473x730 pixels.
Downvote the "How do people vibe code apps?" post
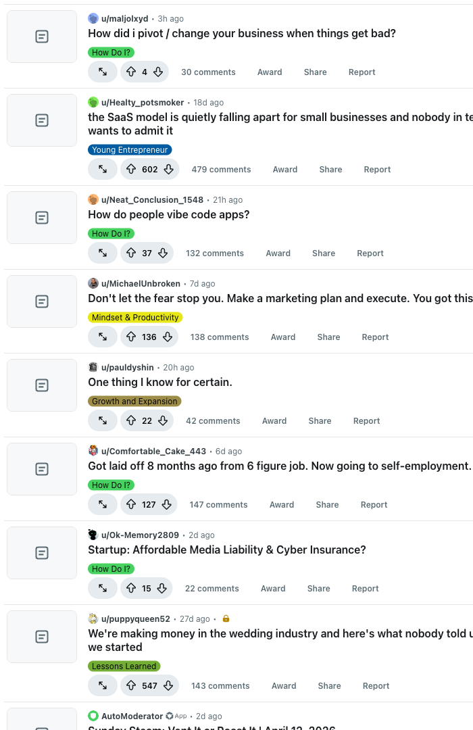[x=164, y=253]
